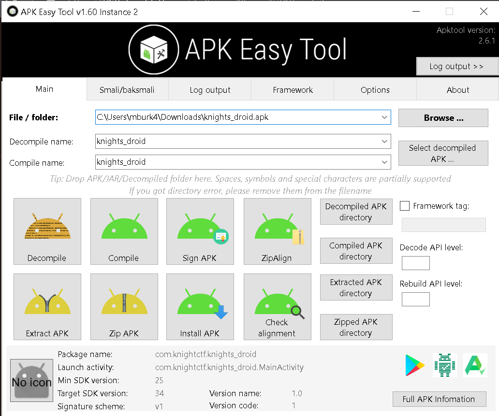Click the Decompile android icon button

tap(47, 231)
